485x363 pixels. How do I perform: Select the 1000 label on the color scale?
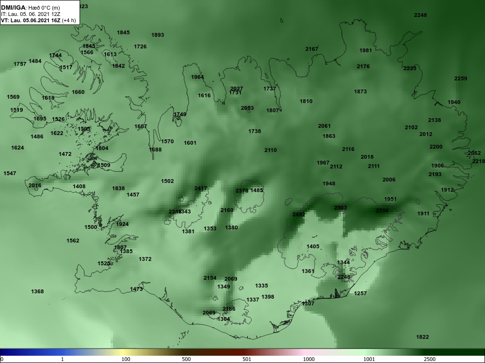[x=308, y=359]
